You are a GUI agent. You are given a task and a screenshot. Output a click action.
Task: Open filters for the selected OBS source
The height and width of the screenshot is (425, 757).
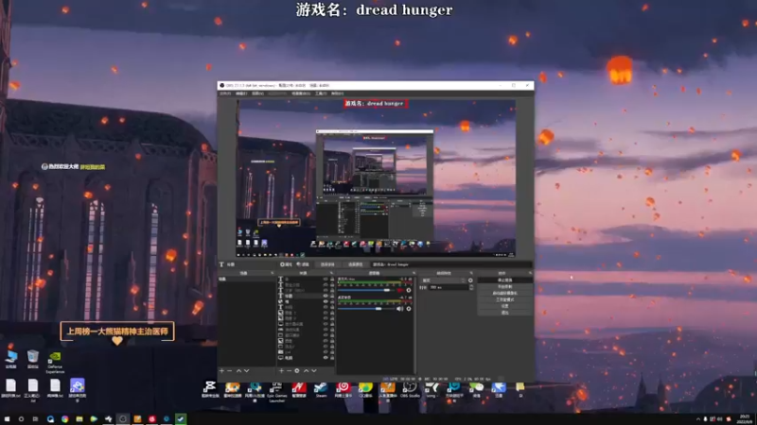[x=303, y=264]
